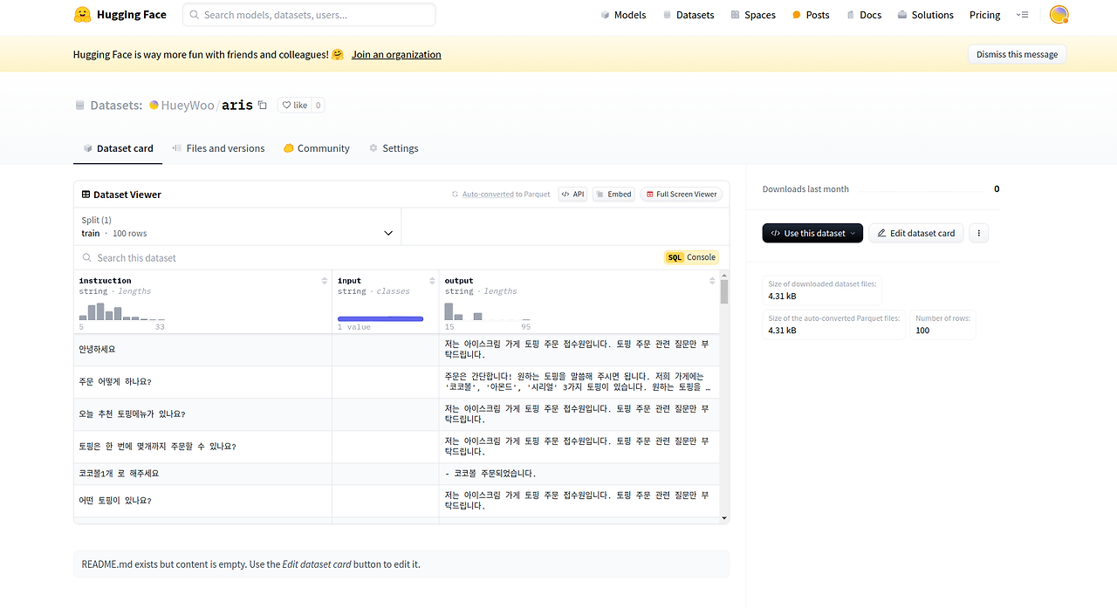Open the Community tab

pos(316,148)
